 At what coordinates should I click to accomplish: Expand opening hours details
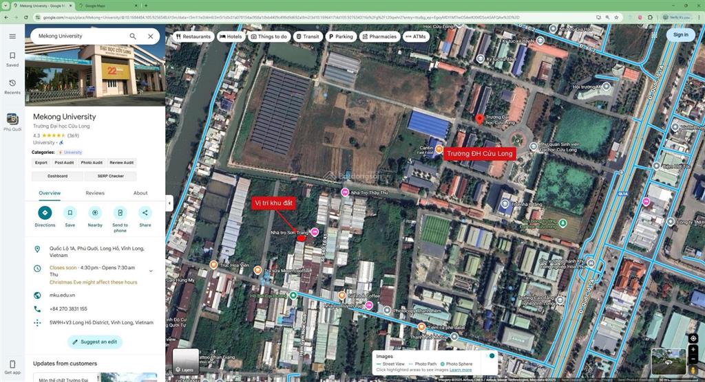coord(151,271)
